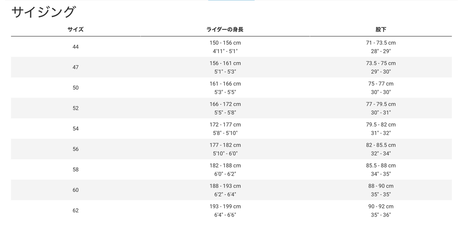Click the 193 - 199 cm height value

[225, 206]
